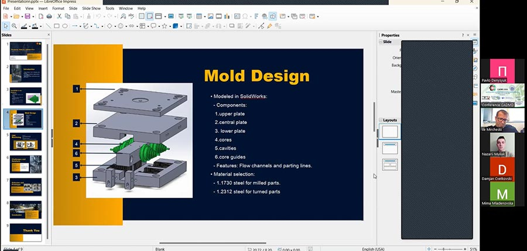Image resolution: width=527 pixels, height=251 pixels.
Task: Click Ile Mircheski's video tile
Action: tap(502, 121)
